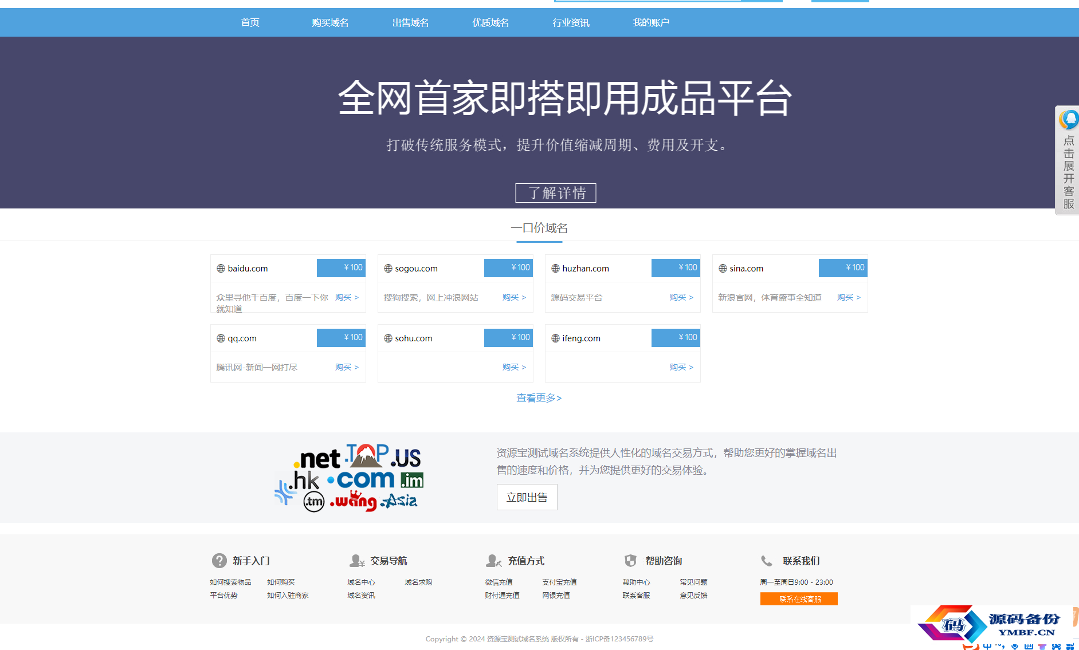Image resolution: width=1079 pixels, height=650 pixels.
Task: Open the 如何搜索物品 footer link
Action: tap(230, 582)
